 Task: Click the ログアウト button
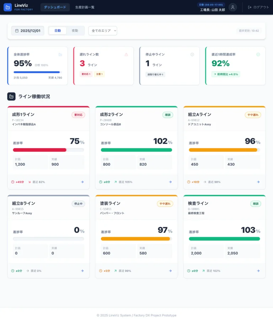click(x=258, y=7)
